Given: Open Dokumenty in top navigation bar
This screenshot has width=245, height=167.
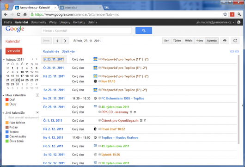Looking at the screenshot, I should pyautogui.click(x=38, y=22).
